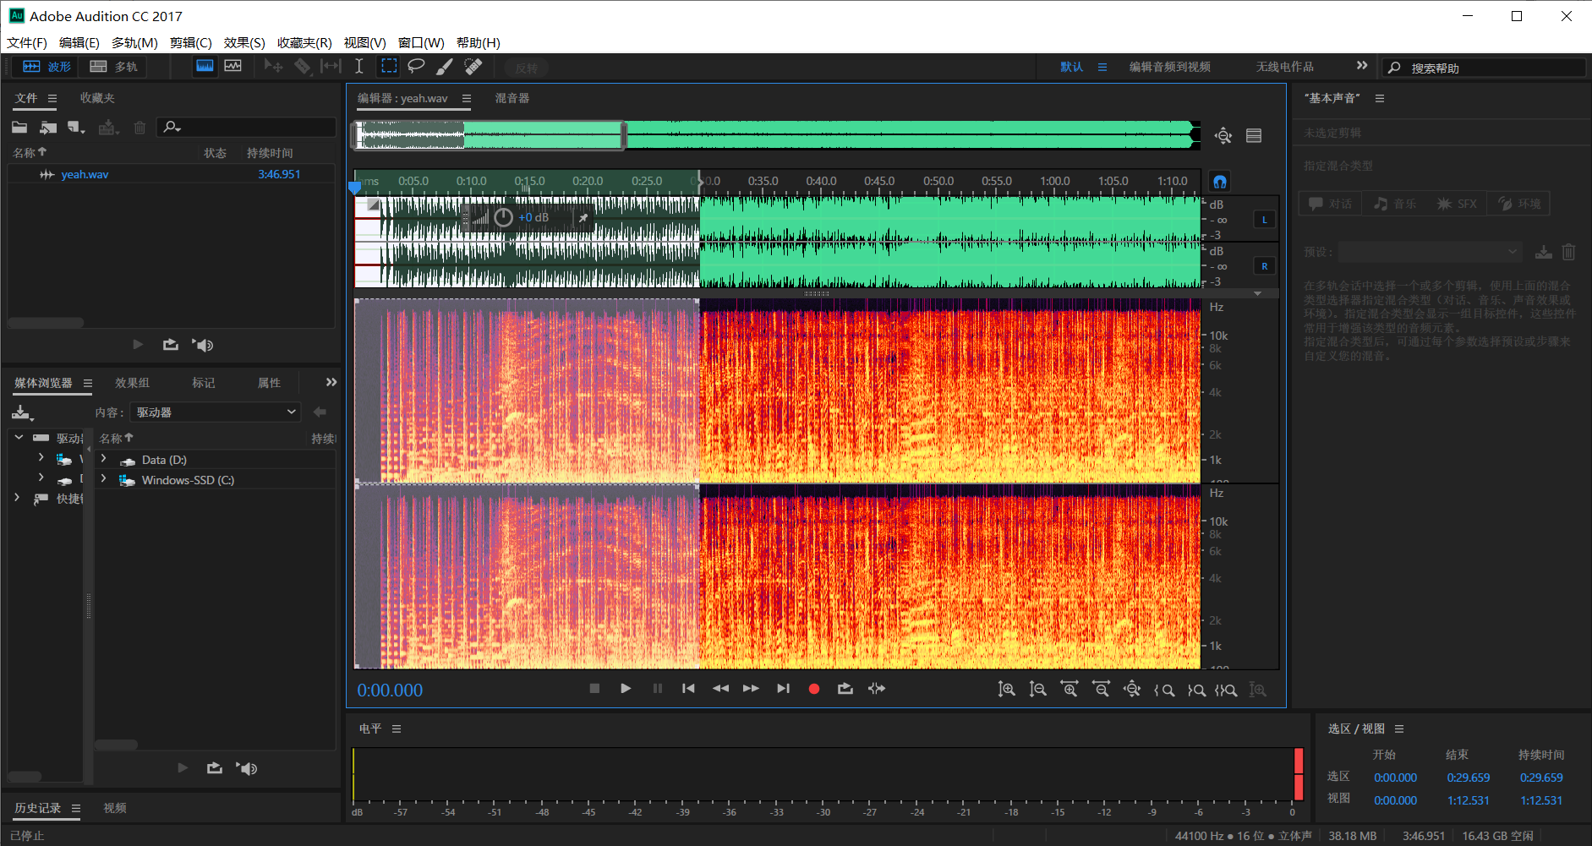Viewport: 1592px width, 846px height.
Task: Open the 效果(S) menu
Action: coord(243,42)
